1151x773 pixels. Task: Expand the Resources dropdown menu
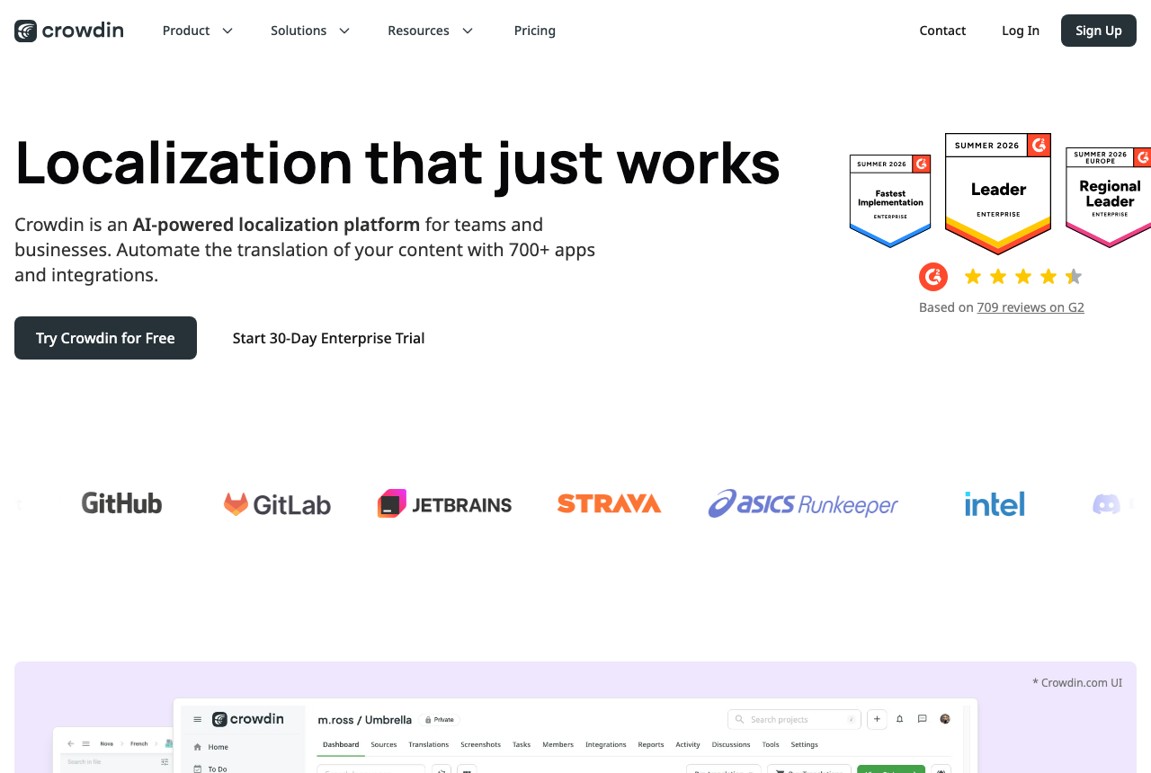pyautogui.click(x=431, y=31)
